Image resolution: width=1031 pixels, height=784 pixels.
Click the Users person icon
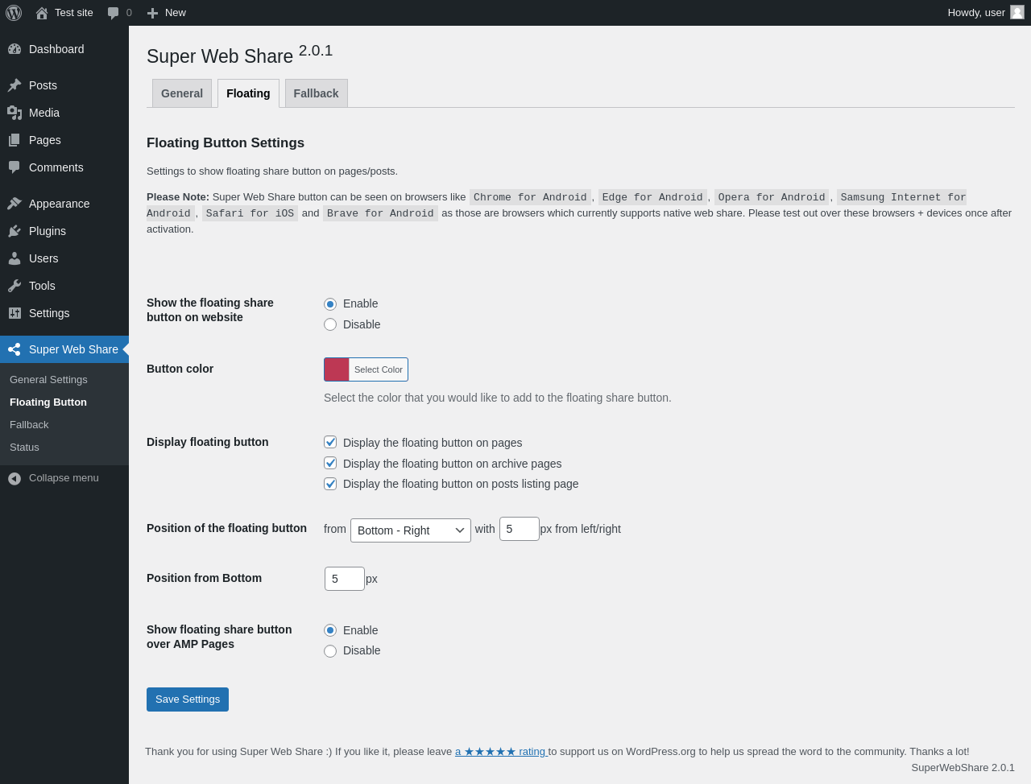14,258
